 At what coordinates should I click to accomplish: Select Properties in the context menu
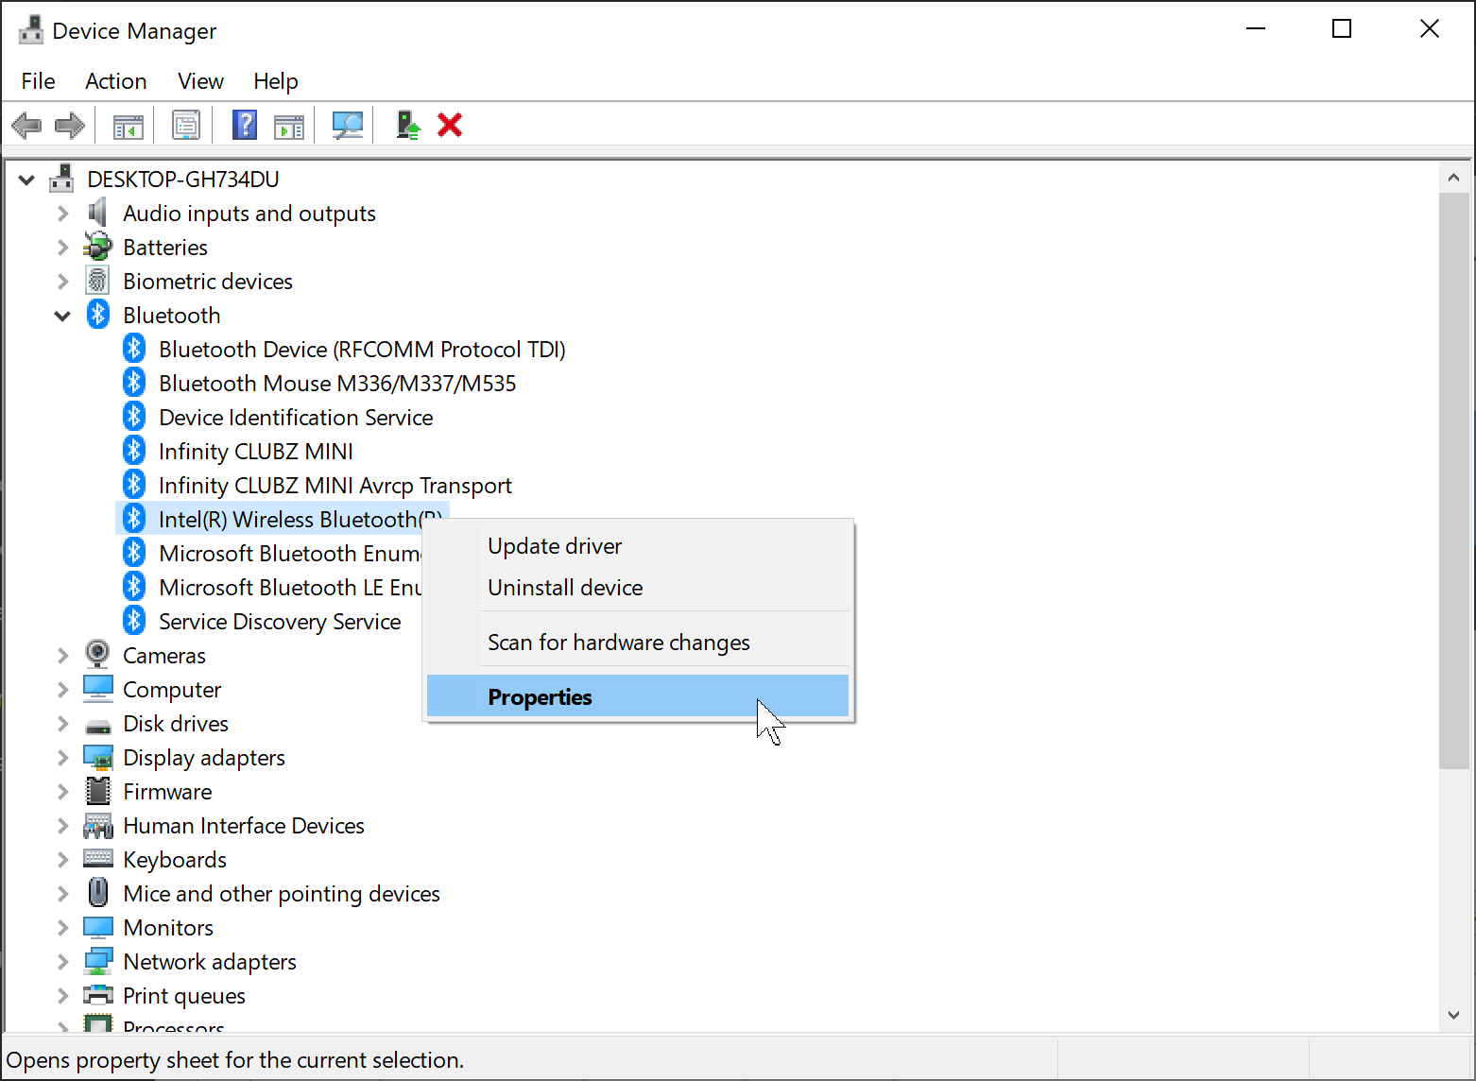point(638,696)
